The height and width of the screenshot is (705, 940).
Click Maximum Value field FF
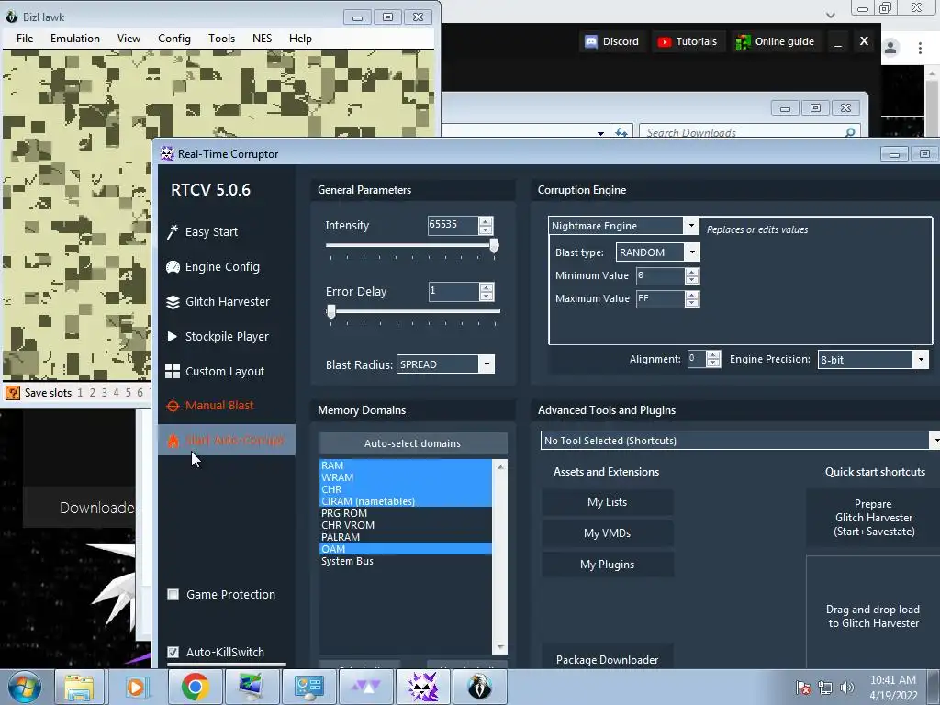tap(660, 298)
